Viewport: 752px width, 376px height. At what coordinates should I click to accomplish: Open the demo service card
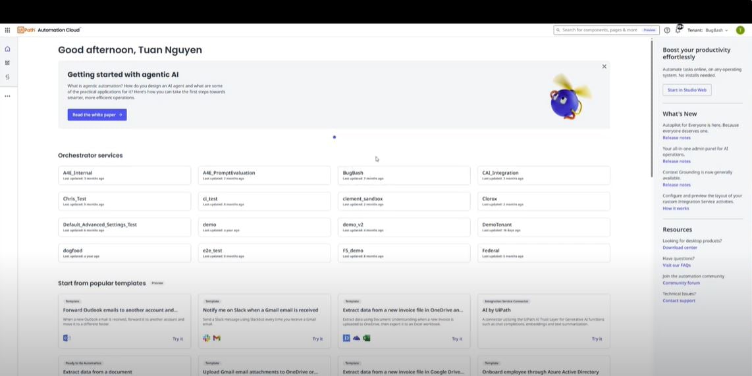coord(264,227)
